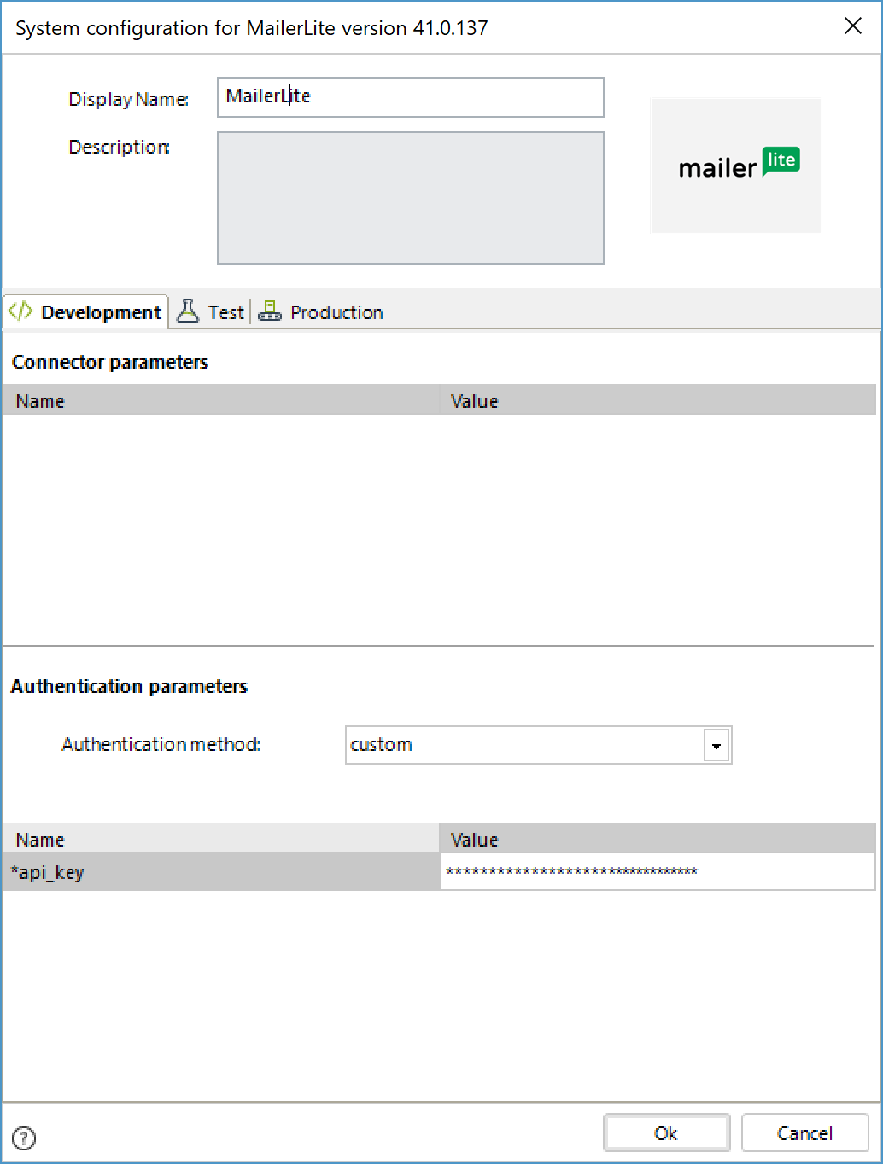Close the System configuration dialog
Image resolution: width=883 pixels, height=1164 pixels.
[852, 26]
